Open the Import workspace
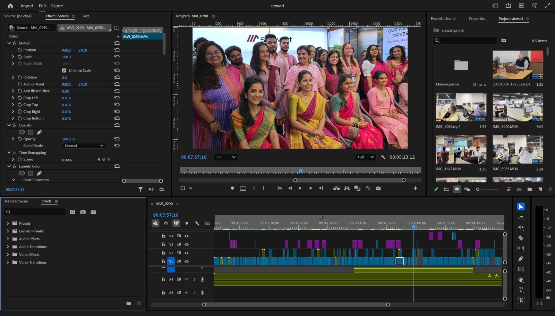The image size is (555, 316). point(27,6)
